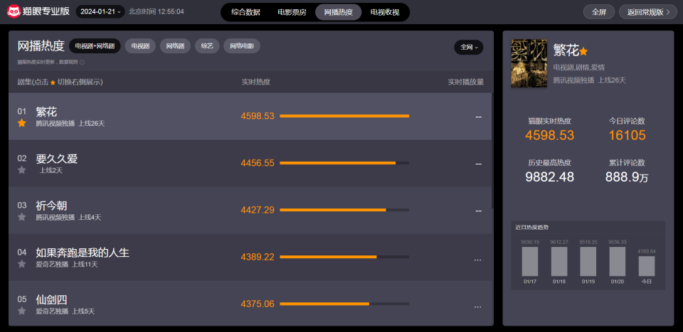Click the 如果奔跑是我的人生 heat progress bar
The width and height of the screenshot is (683, 332).
click(x=344, y=257)
